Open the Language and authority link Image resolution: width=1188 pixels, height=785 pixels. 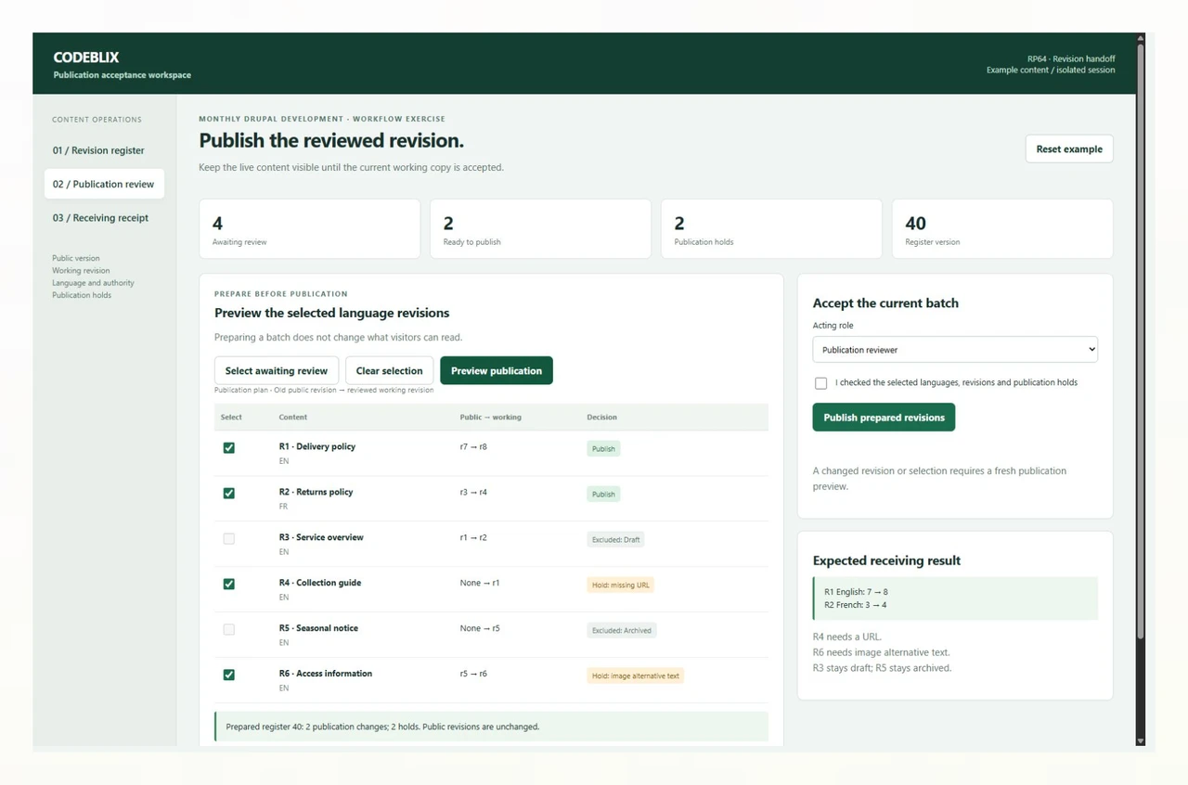click(93, 283)
